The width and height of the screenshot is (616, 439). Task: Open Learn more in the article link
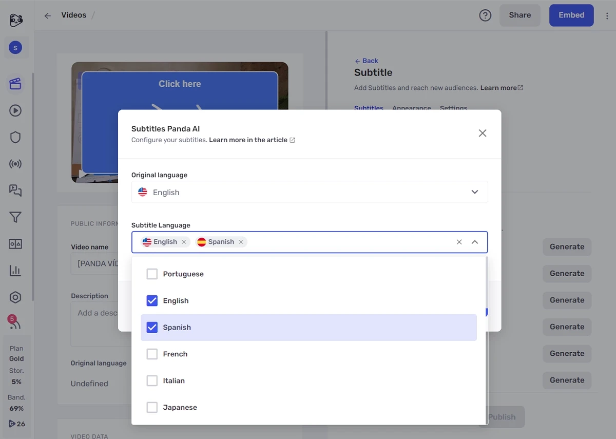coord(252,140)
